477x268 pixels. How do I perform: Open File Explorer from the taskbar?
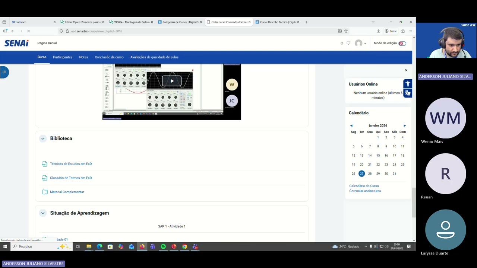[x=89, y=247]
